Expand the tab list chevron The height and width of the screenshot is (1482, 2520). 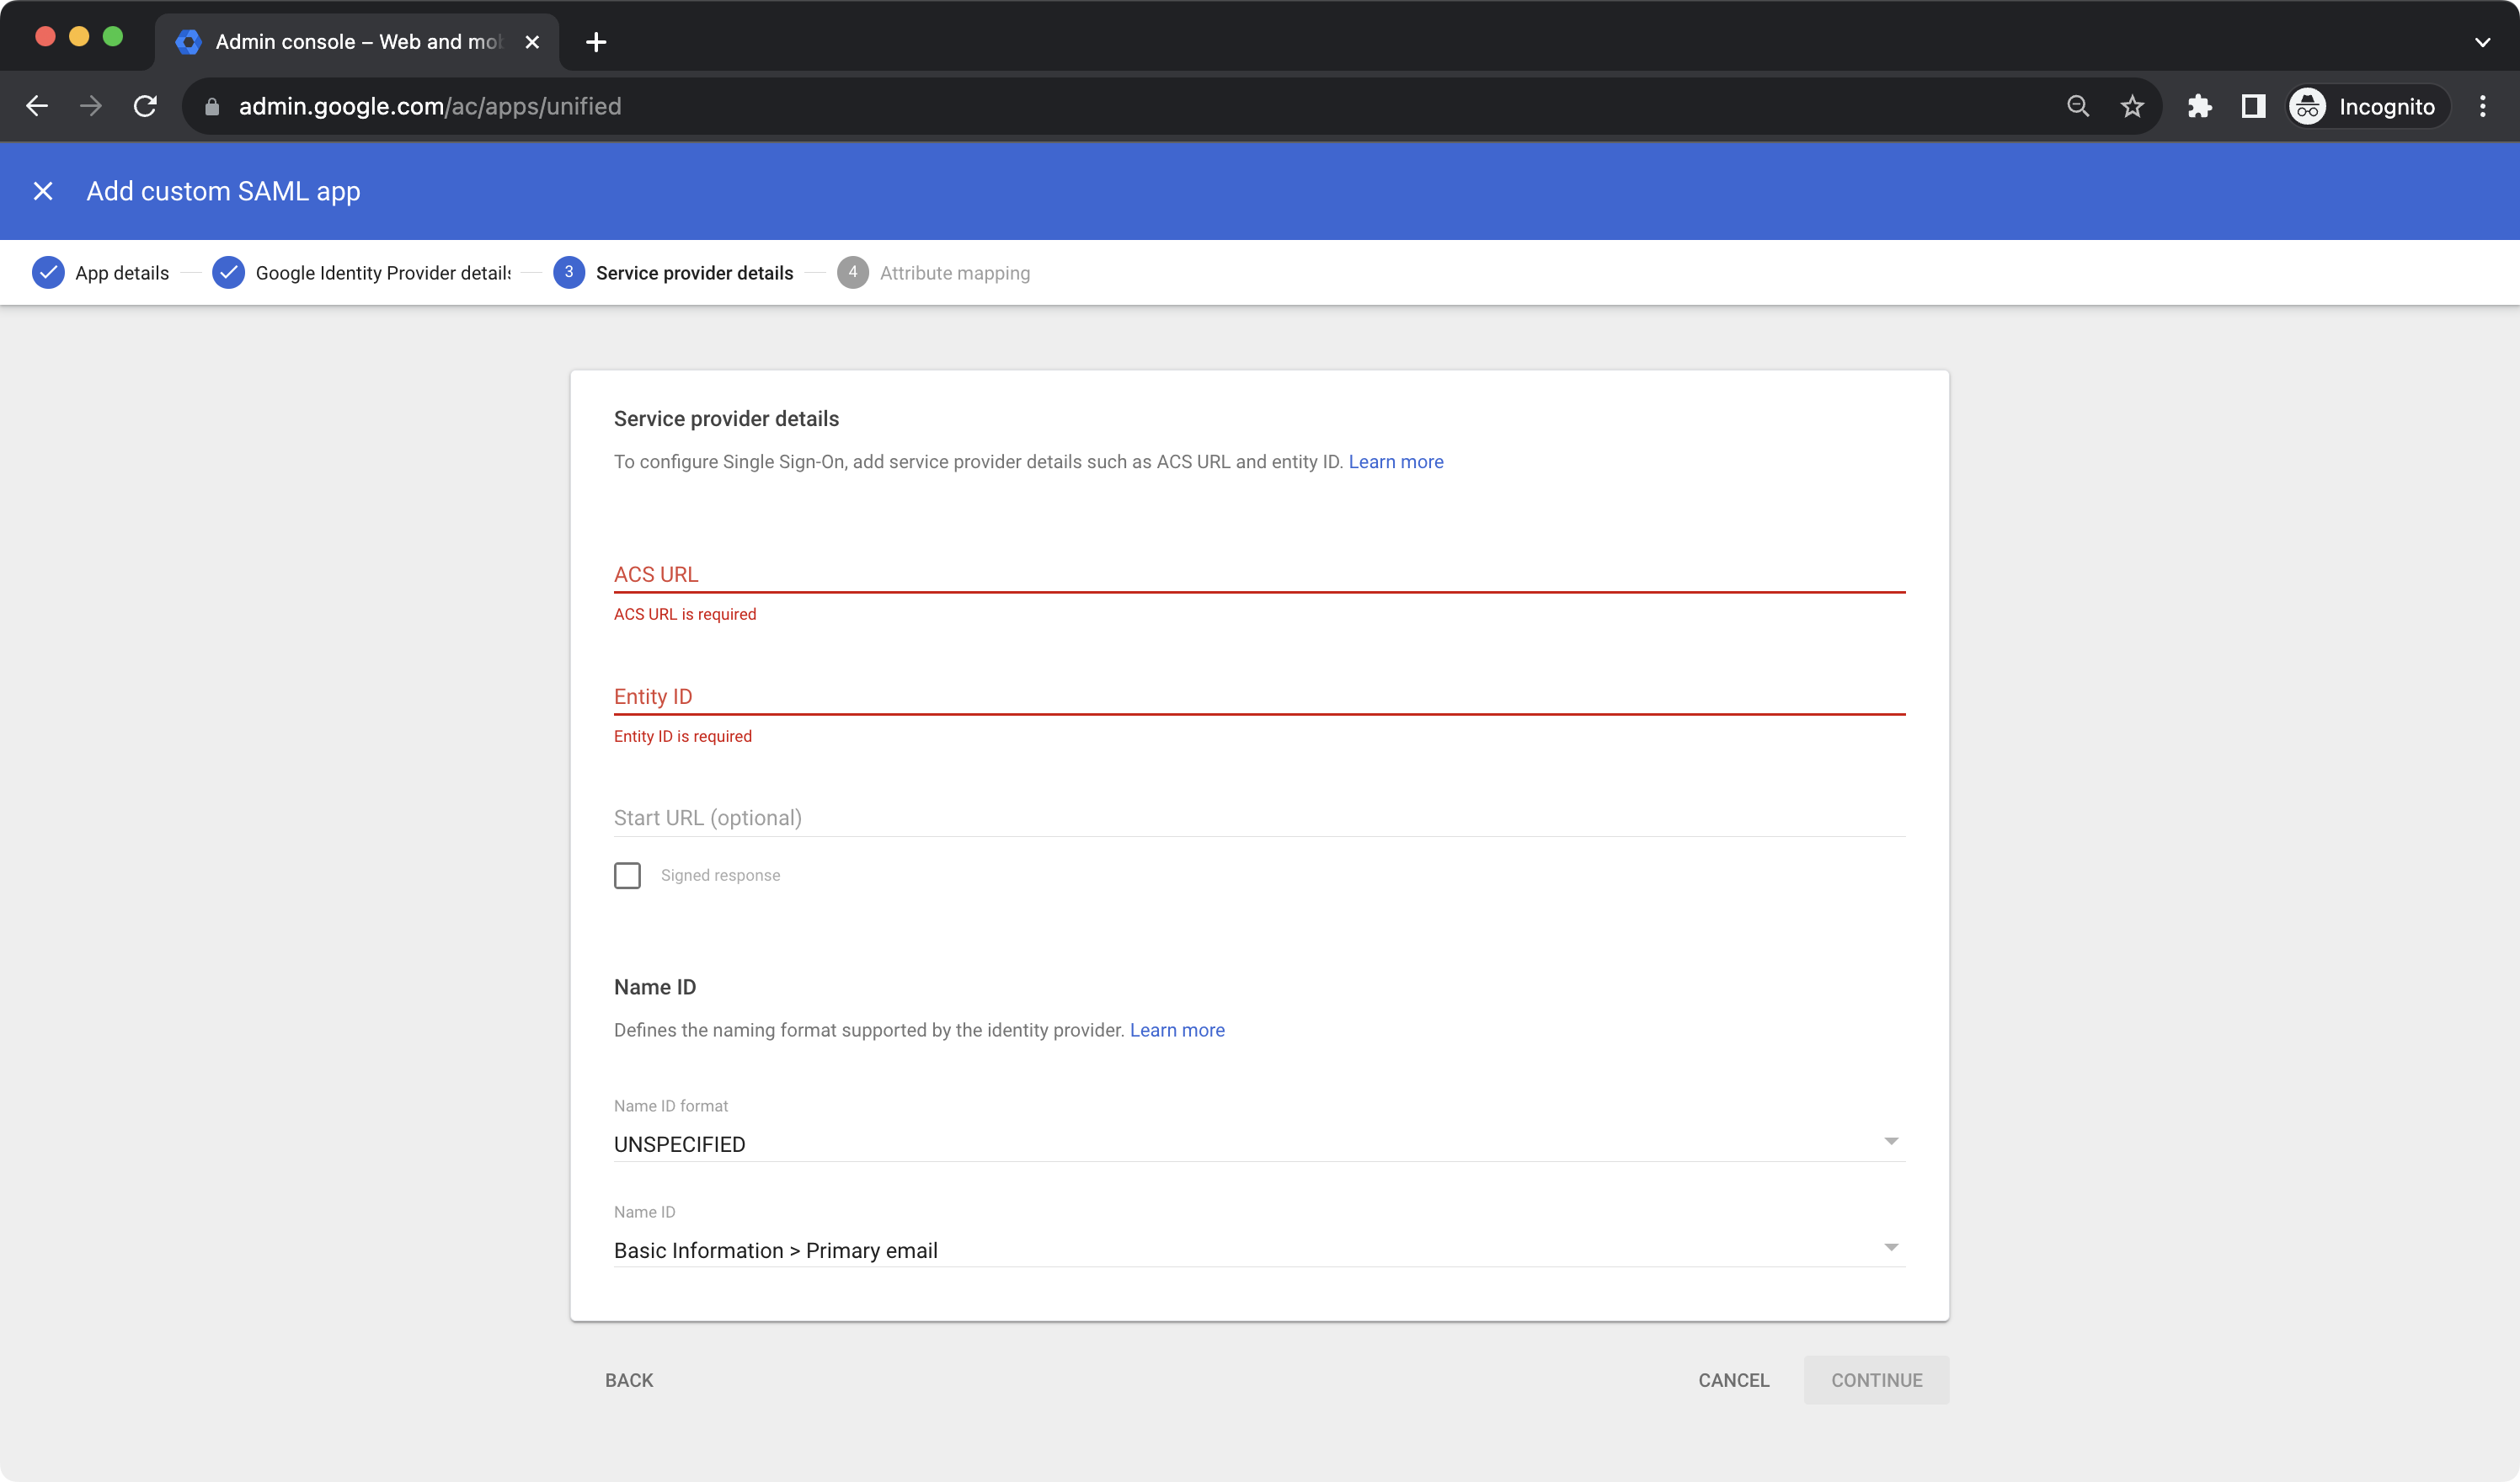(2482, 42)
